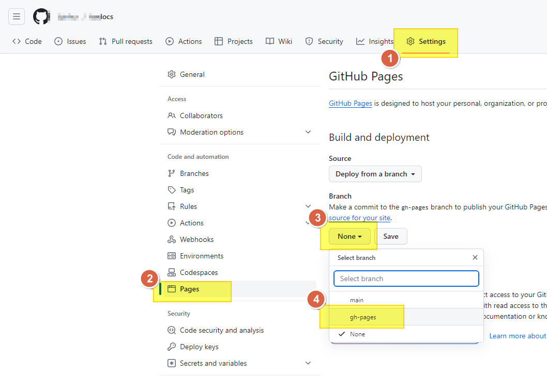Click the GitHub Octocat logo
Screen dimensions: 547x376
41,17
